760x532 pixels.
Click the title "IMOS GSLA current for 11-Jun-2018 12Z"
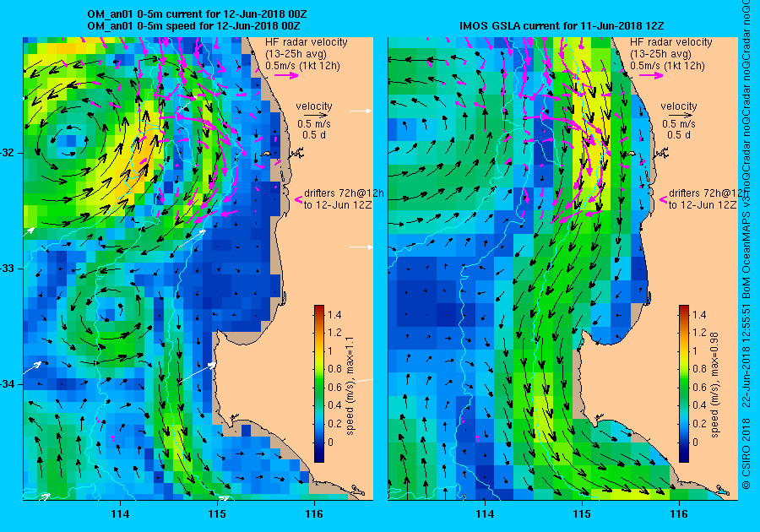click(562, 25)
